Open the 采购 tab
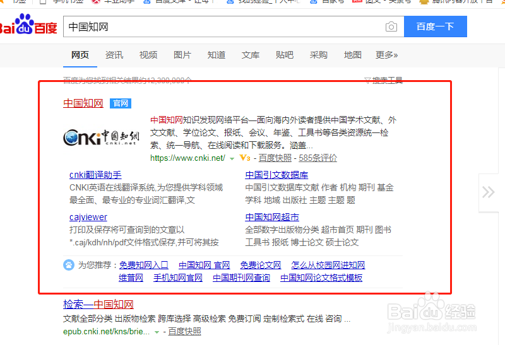505x345 pixels. pos(319,55)
